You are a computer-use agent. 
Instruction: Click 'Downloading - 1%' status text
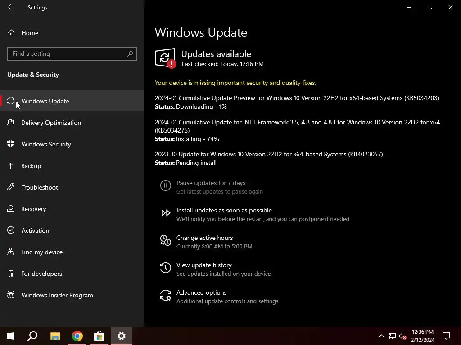click(201, 106)
